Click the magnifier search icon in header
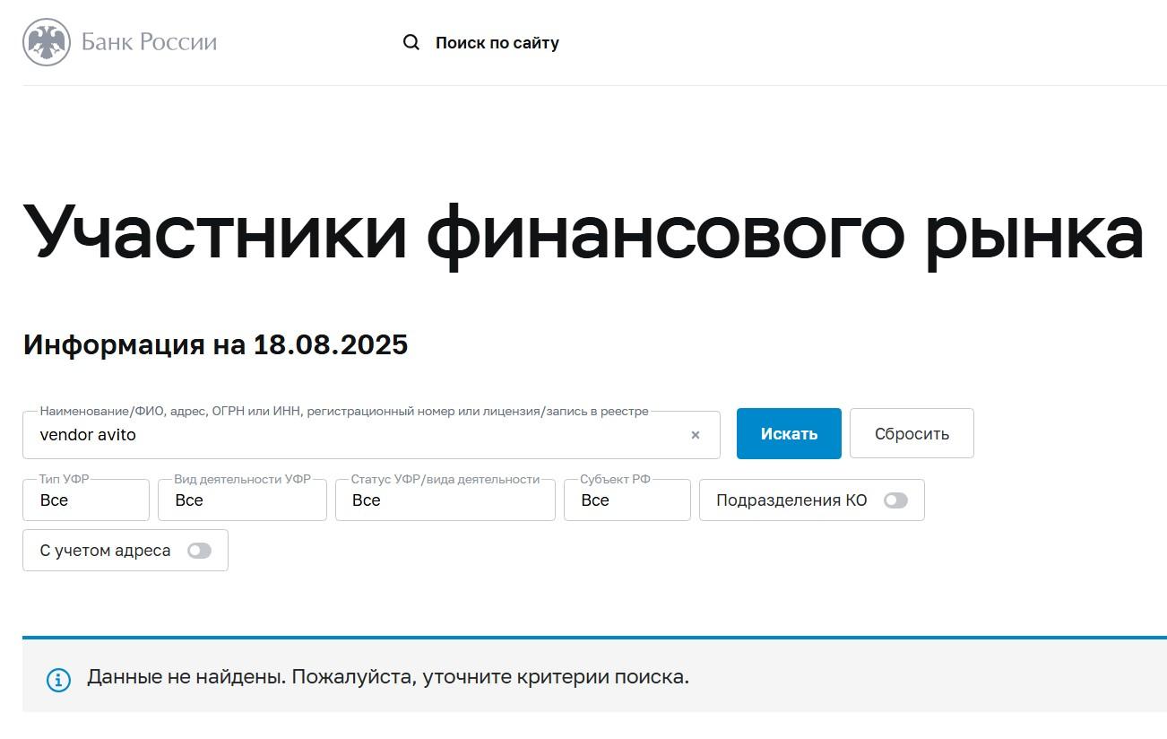Image resolution: width=1167 pixels, height=739 pixels. 411,42
